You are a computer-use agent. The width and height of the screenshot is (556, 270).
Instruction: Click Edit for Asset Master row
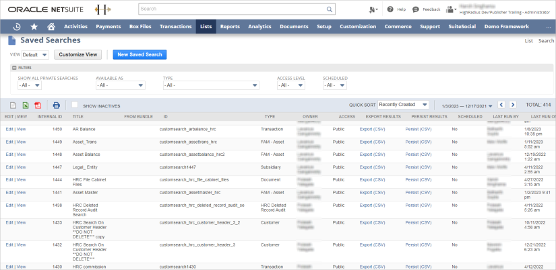[9, 193]
